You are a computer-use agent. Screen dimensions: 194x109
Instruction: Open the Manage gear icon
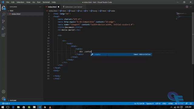pyautogui.click(x=3, y=98)
